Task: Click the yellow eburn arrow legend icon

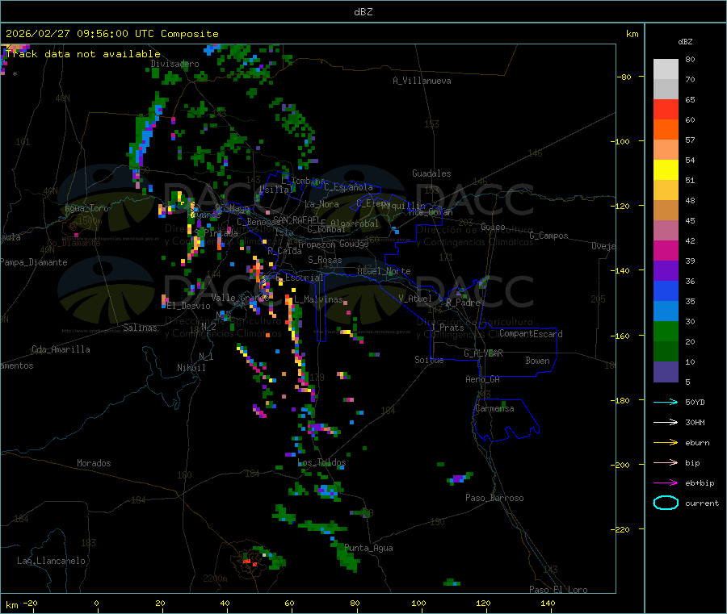Action: 666,443
